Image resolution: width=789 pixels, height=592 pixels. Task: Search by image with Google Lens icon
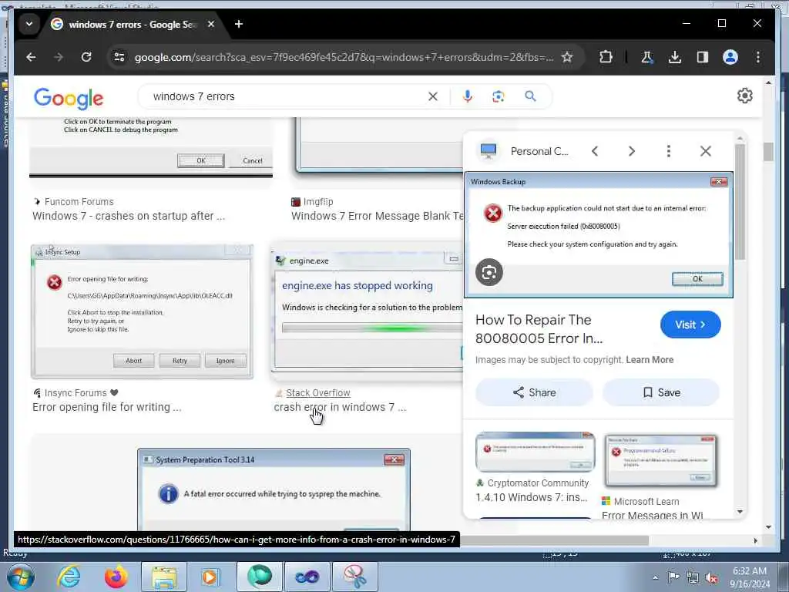tap(499, 96)
